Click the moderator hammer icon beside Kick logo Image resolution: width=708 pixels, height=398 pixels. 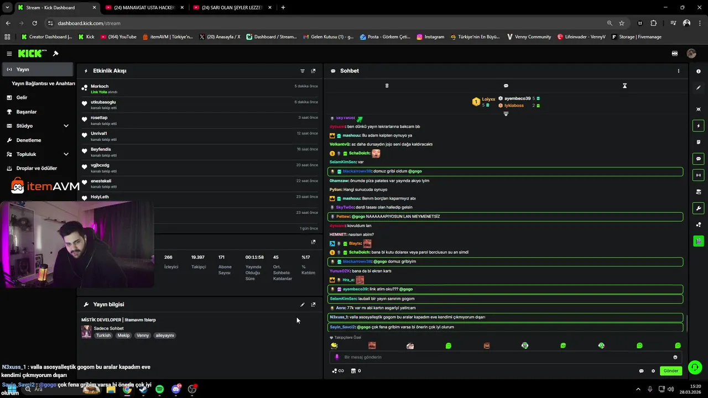pyautogui.click(x=55, y=54)
